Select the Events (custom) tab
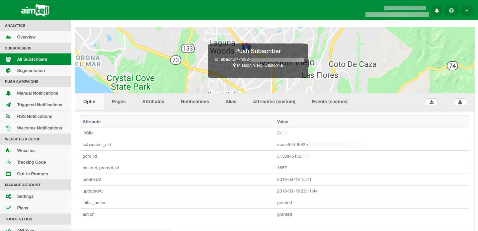This screenshot has width=478, height=231. pyautogui.click(x=330, y=102)
